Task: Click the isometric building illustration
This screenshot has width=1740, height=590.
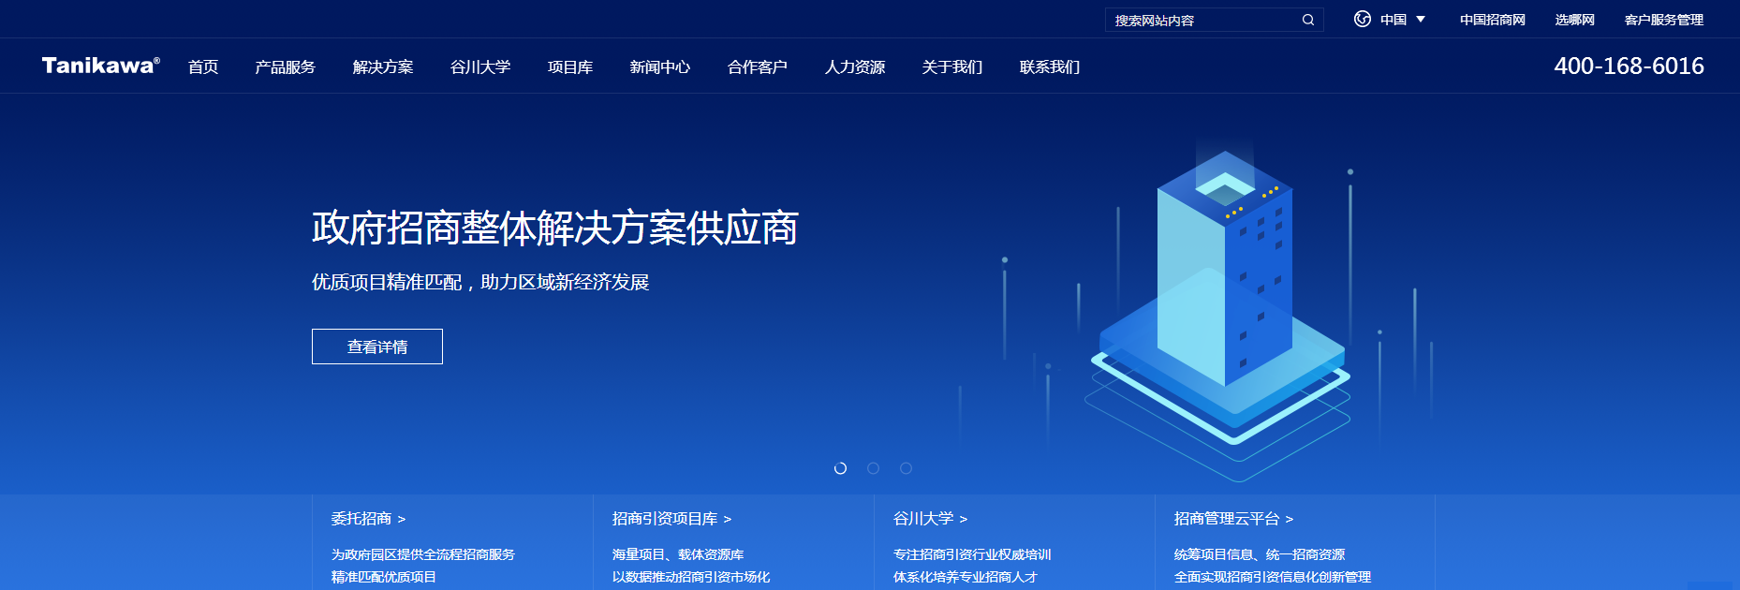Action: [1224, 300]
